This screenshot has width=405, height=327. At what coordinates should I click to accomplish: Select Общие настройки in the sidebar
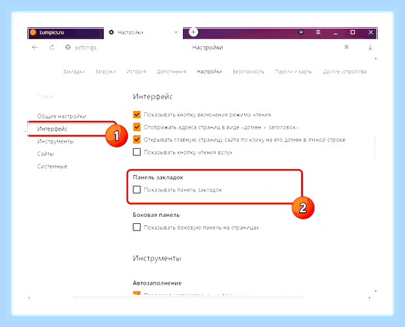(x=61, y=116)
